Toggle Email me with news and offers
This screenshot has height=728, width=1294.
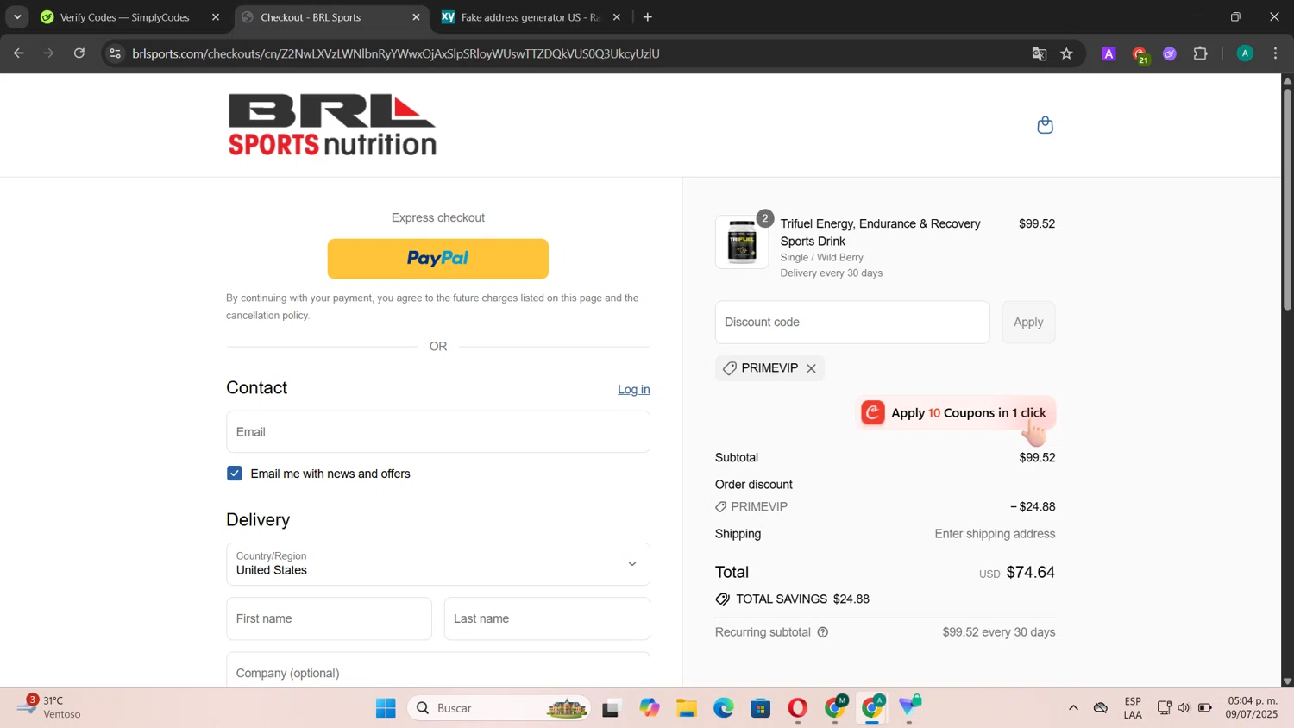tap(235, 474)
